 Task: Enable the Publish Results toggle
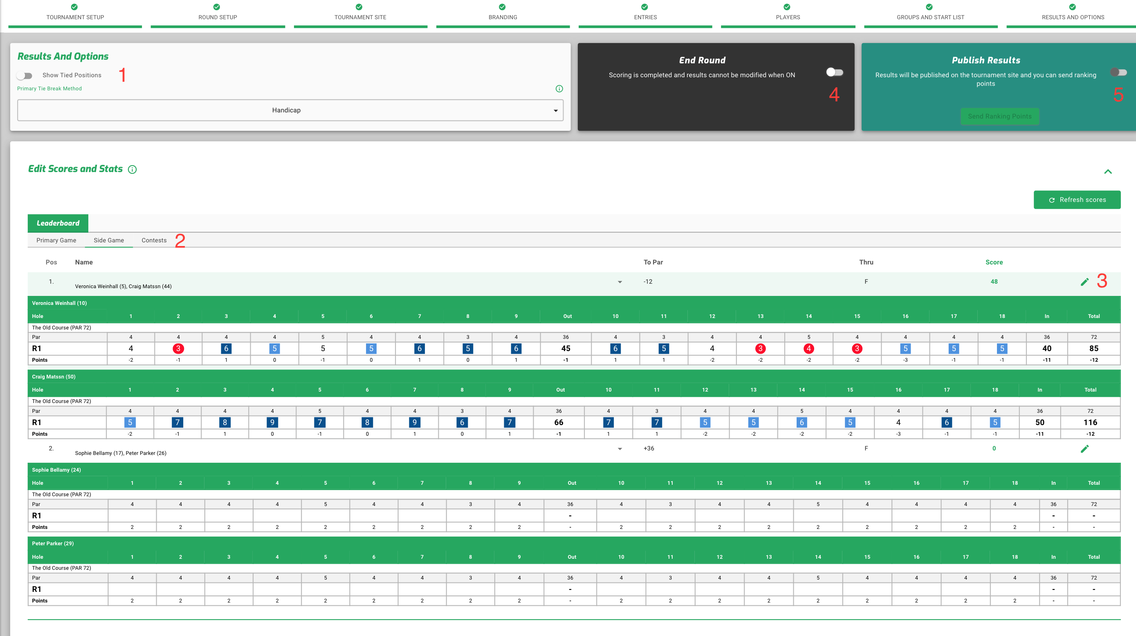tap(1118, 72)
